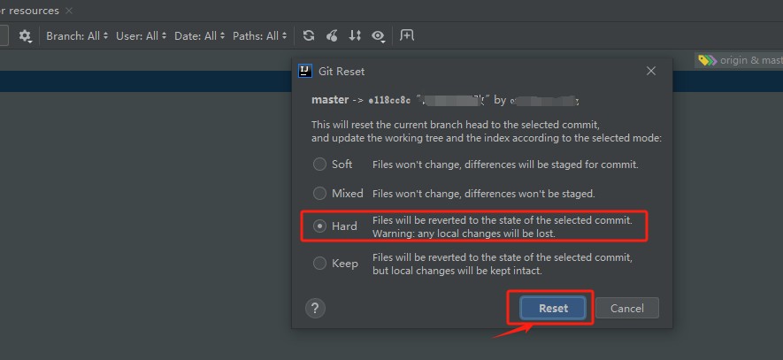Click the help question mark icon

(x=315, y=308)
